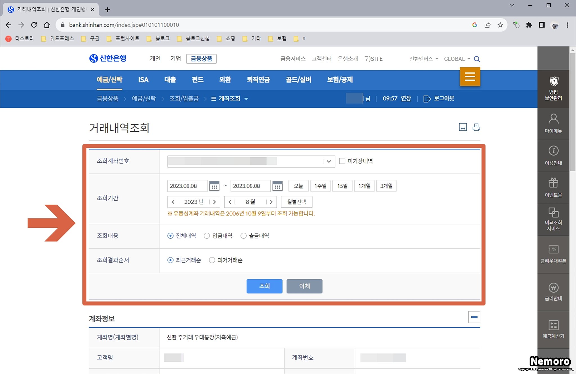The width and height of the screenshot is (576, 374).
Task: Select the 과거거래순 radio button
Action: [x=212, y=260]
